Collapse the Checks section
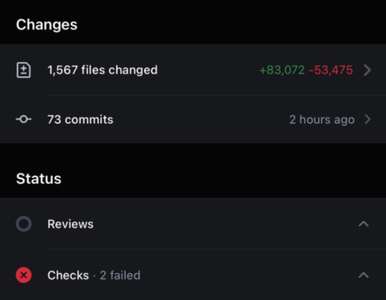The height and width of the screenshot is (300, 386). tap(363, 275)
